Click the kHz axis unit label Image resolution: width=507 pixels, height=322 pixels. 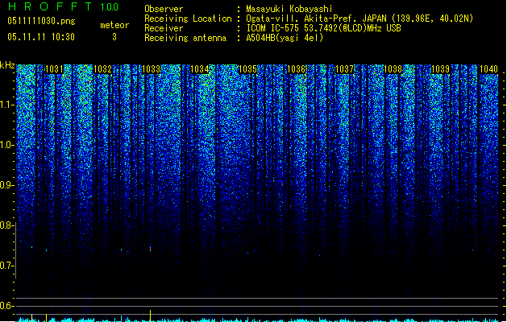(7, 65)
